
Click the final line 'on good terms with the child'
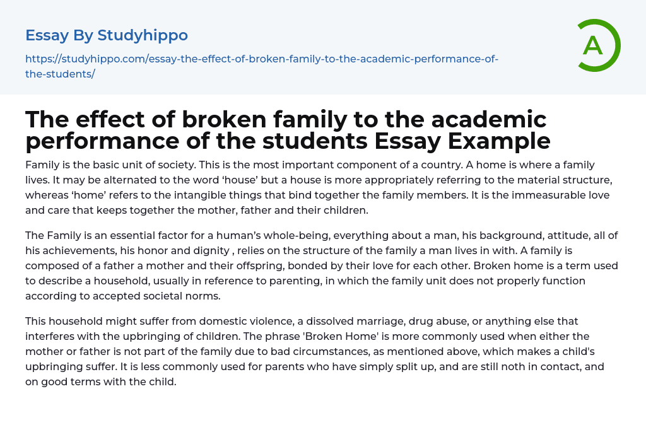click(x=101, y=381)
